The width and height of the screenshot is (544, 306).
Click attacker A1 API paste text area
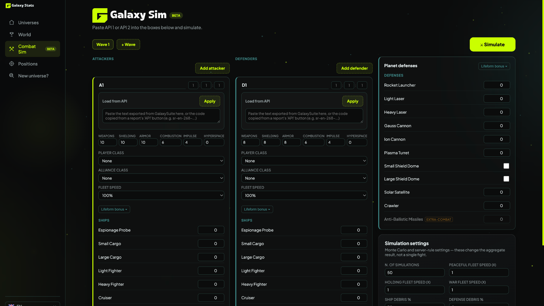161,116
